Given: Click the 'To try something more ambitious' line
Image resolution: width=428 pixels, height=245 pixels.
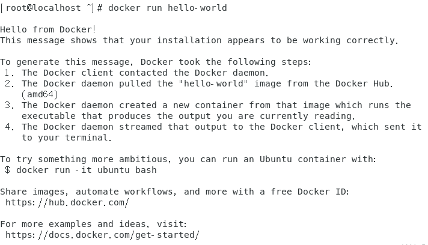Looking at the screenshot, I should coord(188,159).
